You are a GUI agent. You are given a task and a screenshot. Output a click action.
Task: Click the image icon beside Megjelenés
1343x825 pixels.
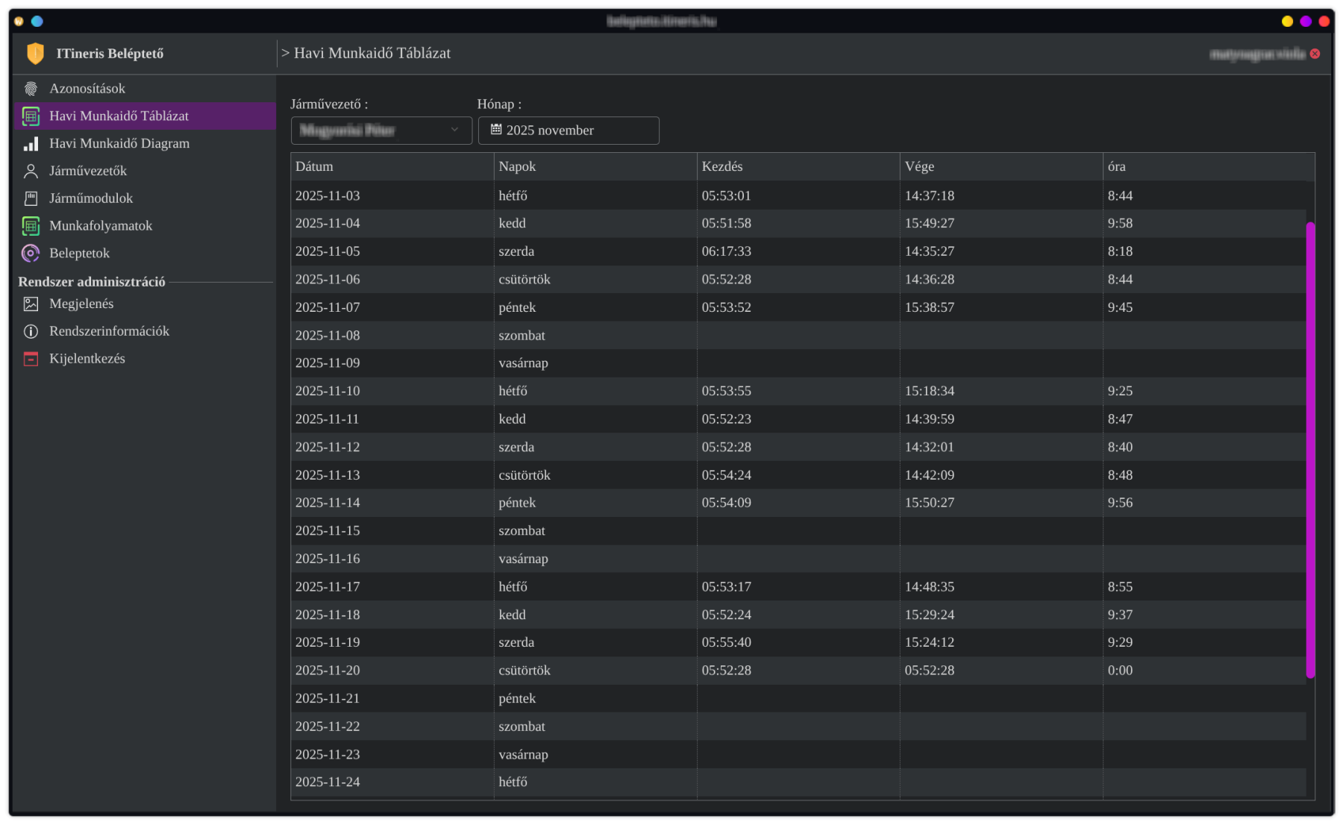31,304
